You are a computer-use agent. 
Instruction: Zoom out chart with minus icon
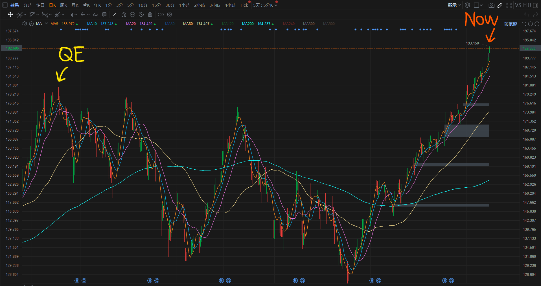tap(530, 24)
